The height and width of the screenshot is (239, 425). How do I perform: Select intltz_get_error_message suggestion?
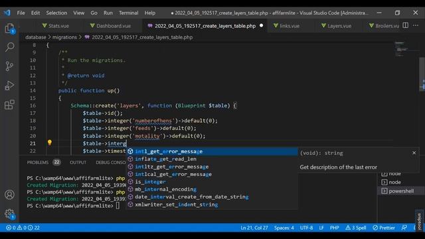pyautogui.click(x=212, y=167)
